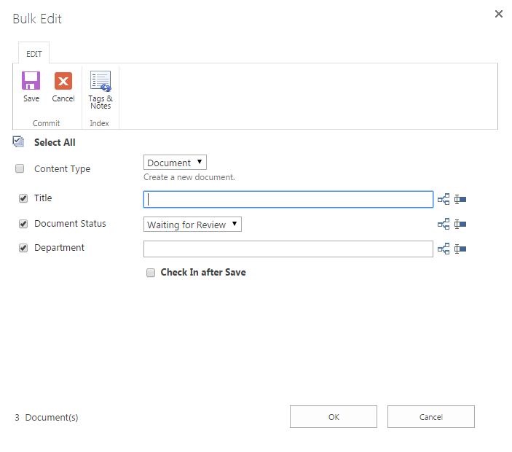Viewport: 512px width, 452px height.
Task: Uncheck the Title field checkbox
Action: coord(23,198)
